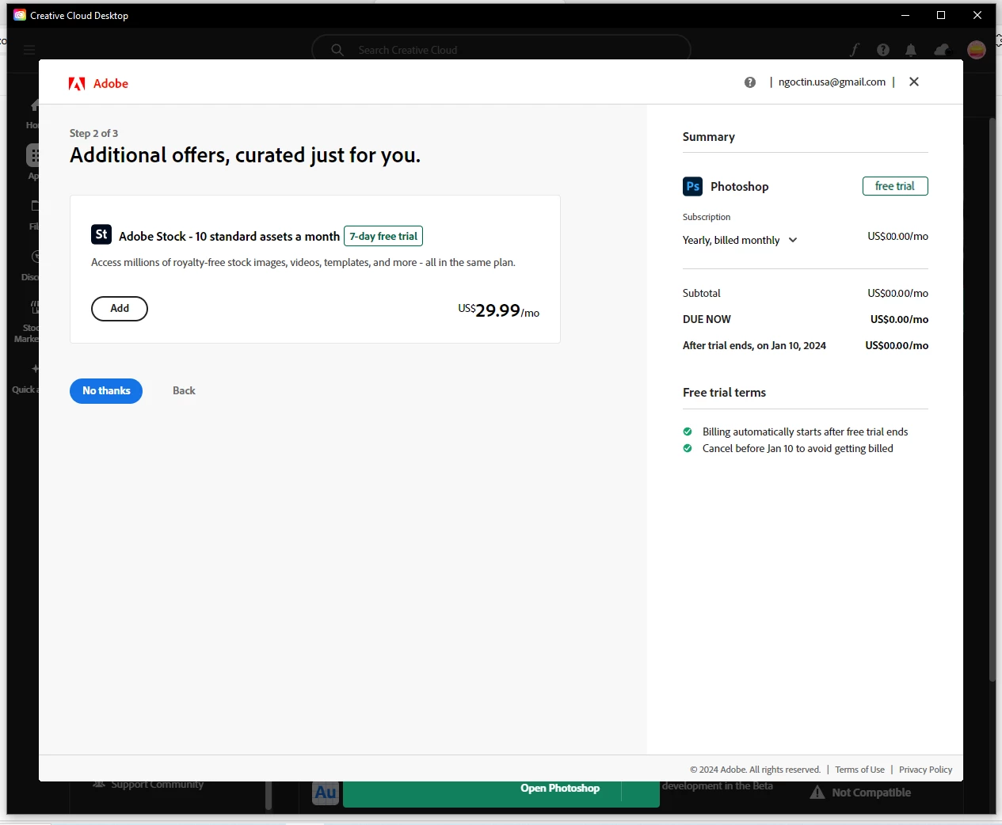Click the Search Creative Cloud field
Viewport: 1002px width, 825px height.
coord(501,50)
